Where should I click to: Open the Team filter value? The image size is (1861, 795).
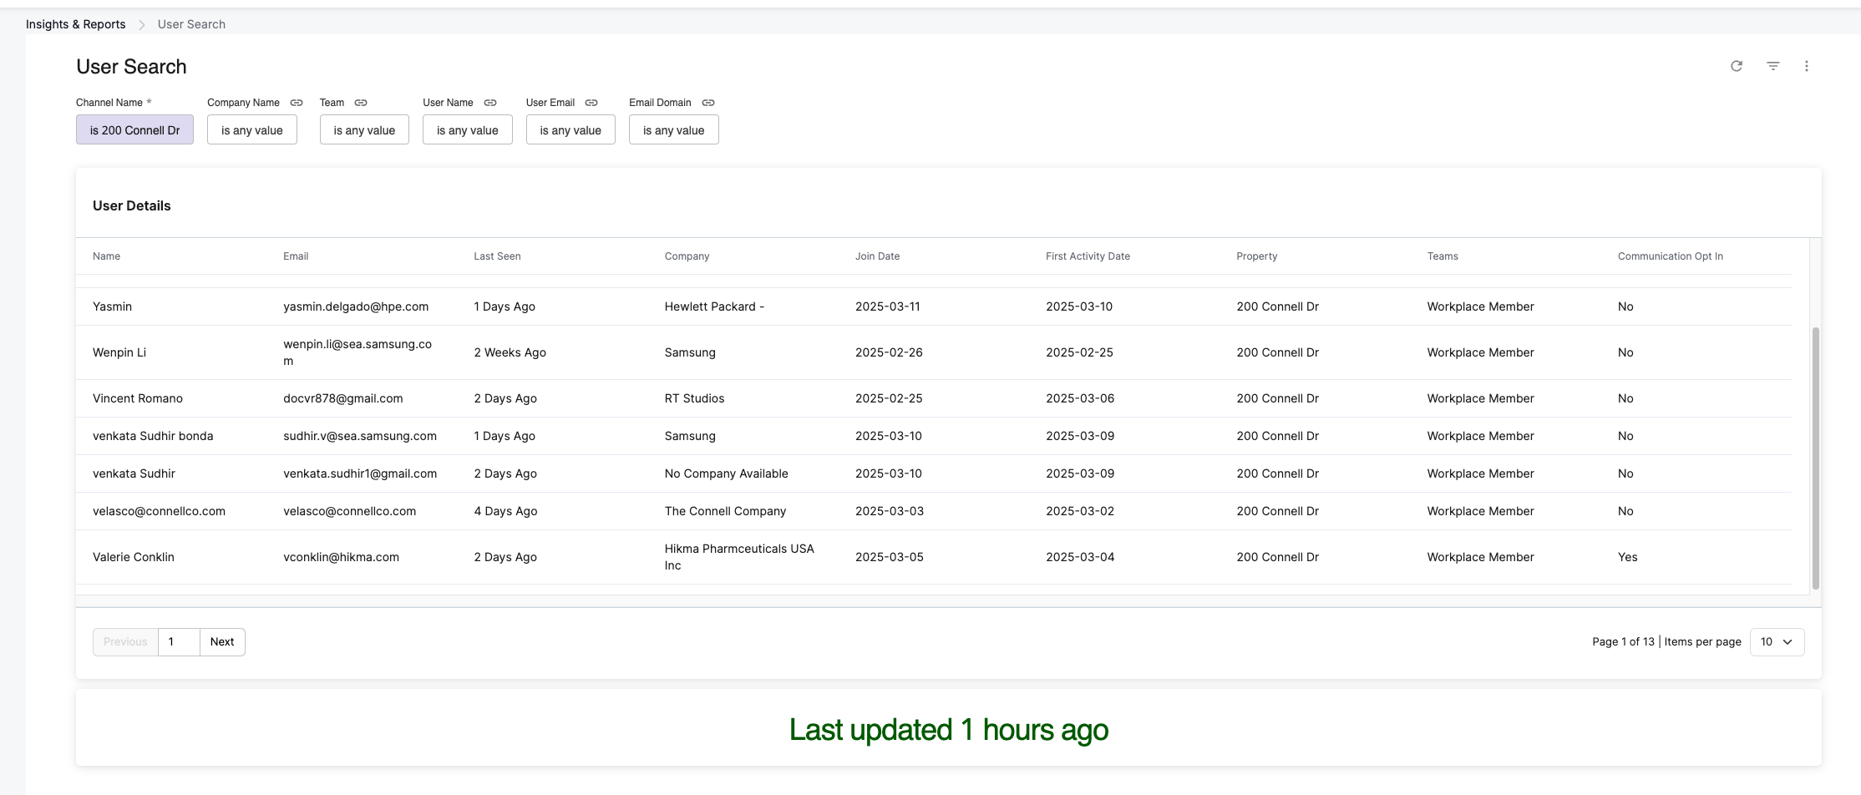click(x=364, y=129)
